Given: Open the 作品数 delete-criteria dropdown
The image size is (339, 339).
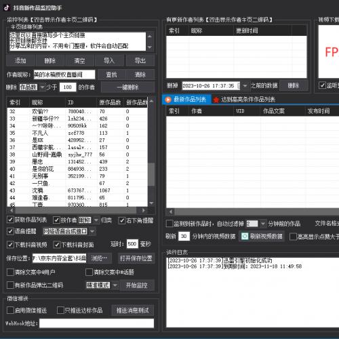Looking at the screenshot, I should (42, 87).
